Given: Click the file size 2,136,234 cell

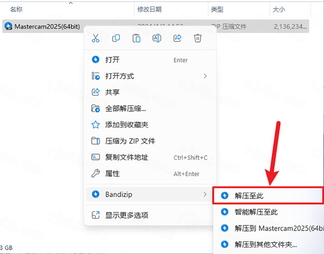Looking at the screenshot, I should (290, 26).
